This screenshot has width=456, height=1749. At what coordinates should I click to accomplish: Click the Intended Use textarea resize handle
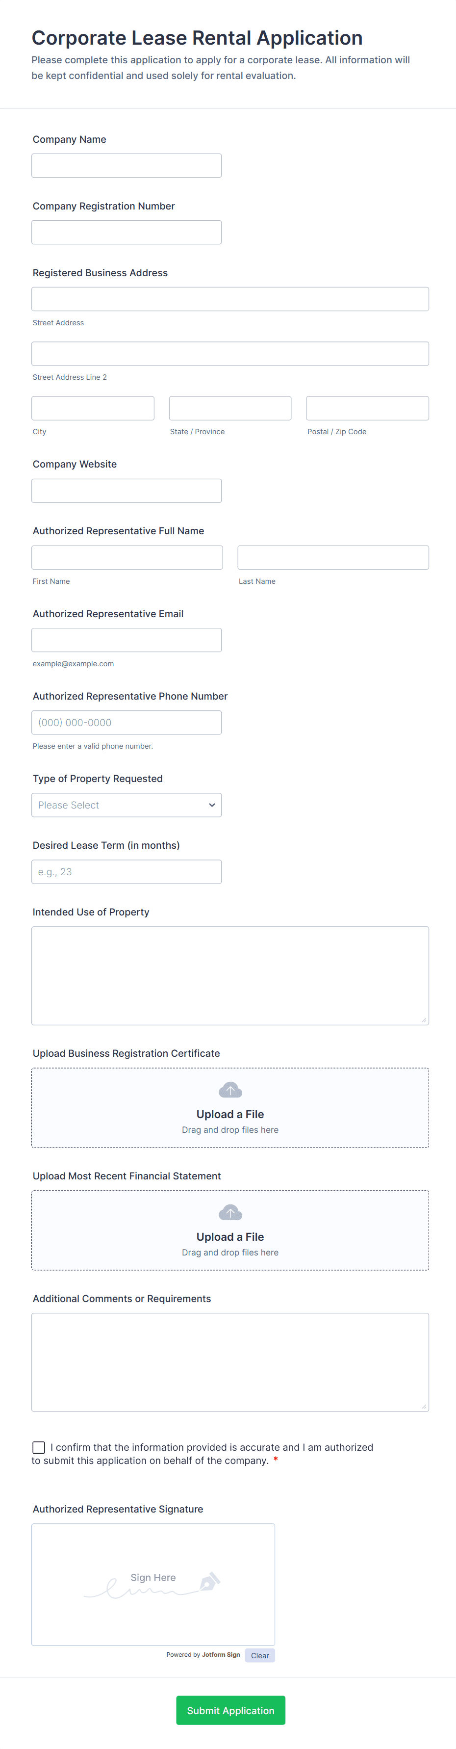pos(424,1019)
